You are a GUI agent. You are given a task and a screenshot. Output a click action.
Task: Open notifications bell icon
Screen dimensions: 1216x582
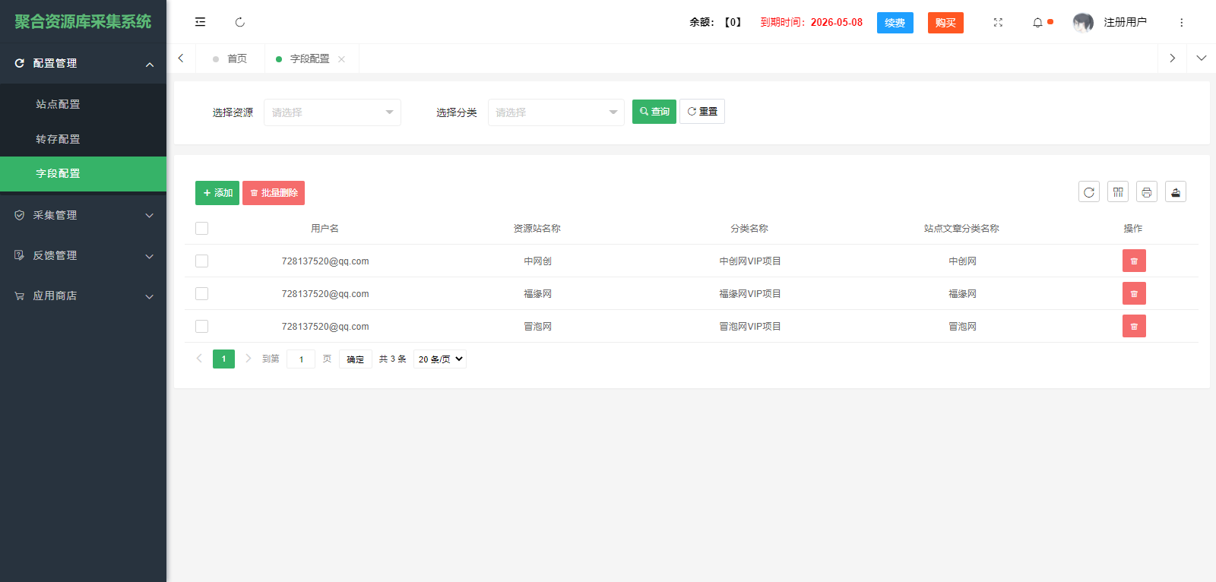[x=1037, y=23]
